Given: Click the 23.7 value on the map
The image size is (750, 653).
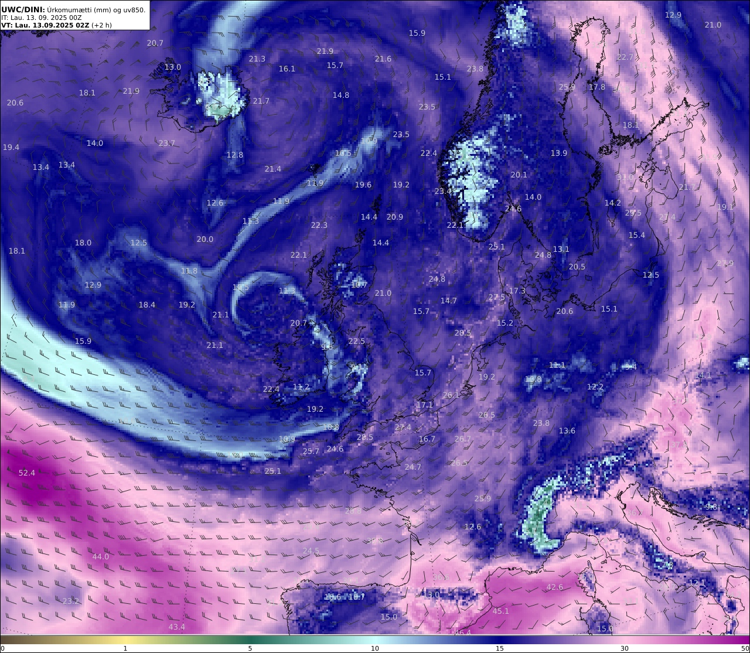Looking at the screenshot, I should 166,143.
